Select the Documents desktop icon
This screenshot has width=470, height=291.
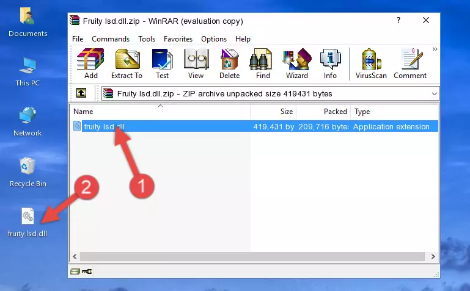[28, 23]
